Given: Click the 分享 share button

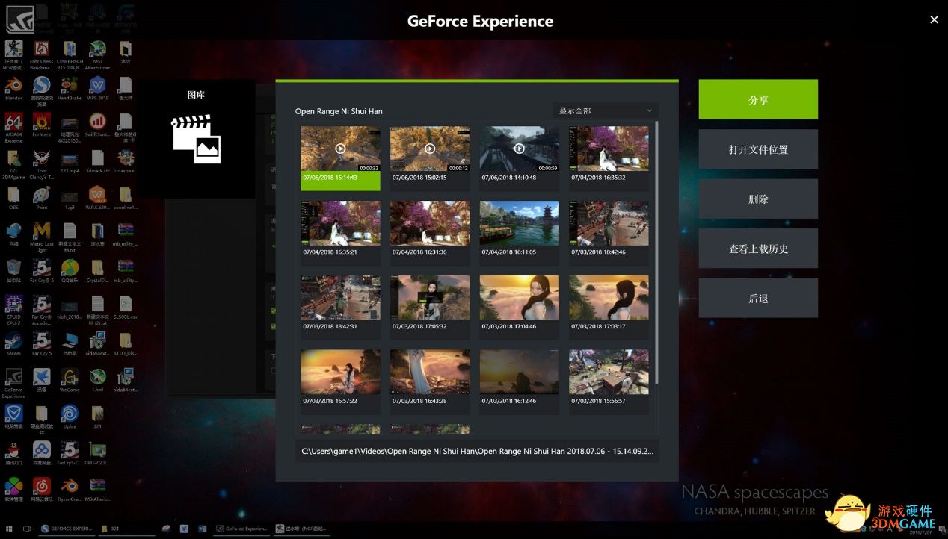Looking at the screenshot, I should 758,99.
